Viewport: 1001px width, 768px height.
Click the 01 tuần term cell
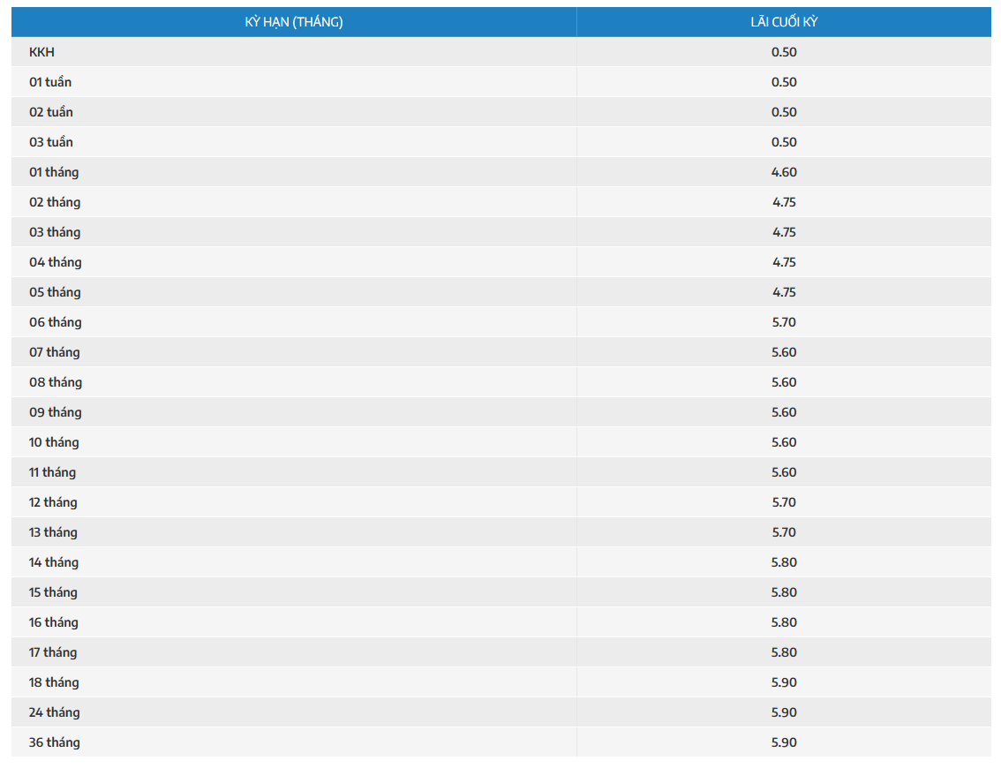tap(50, 82)
